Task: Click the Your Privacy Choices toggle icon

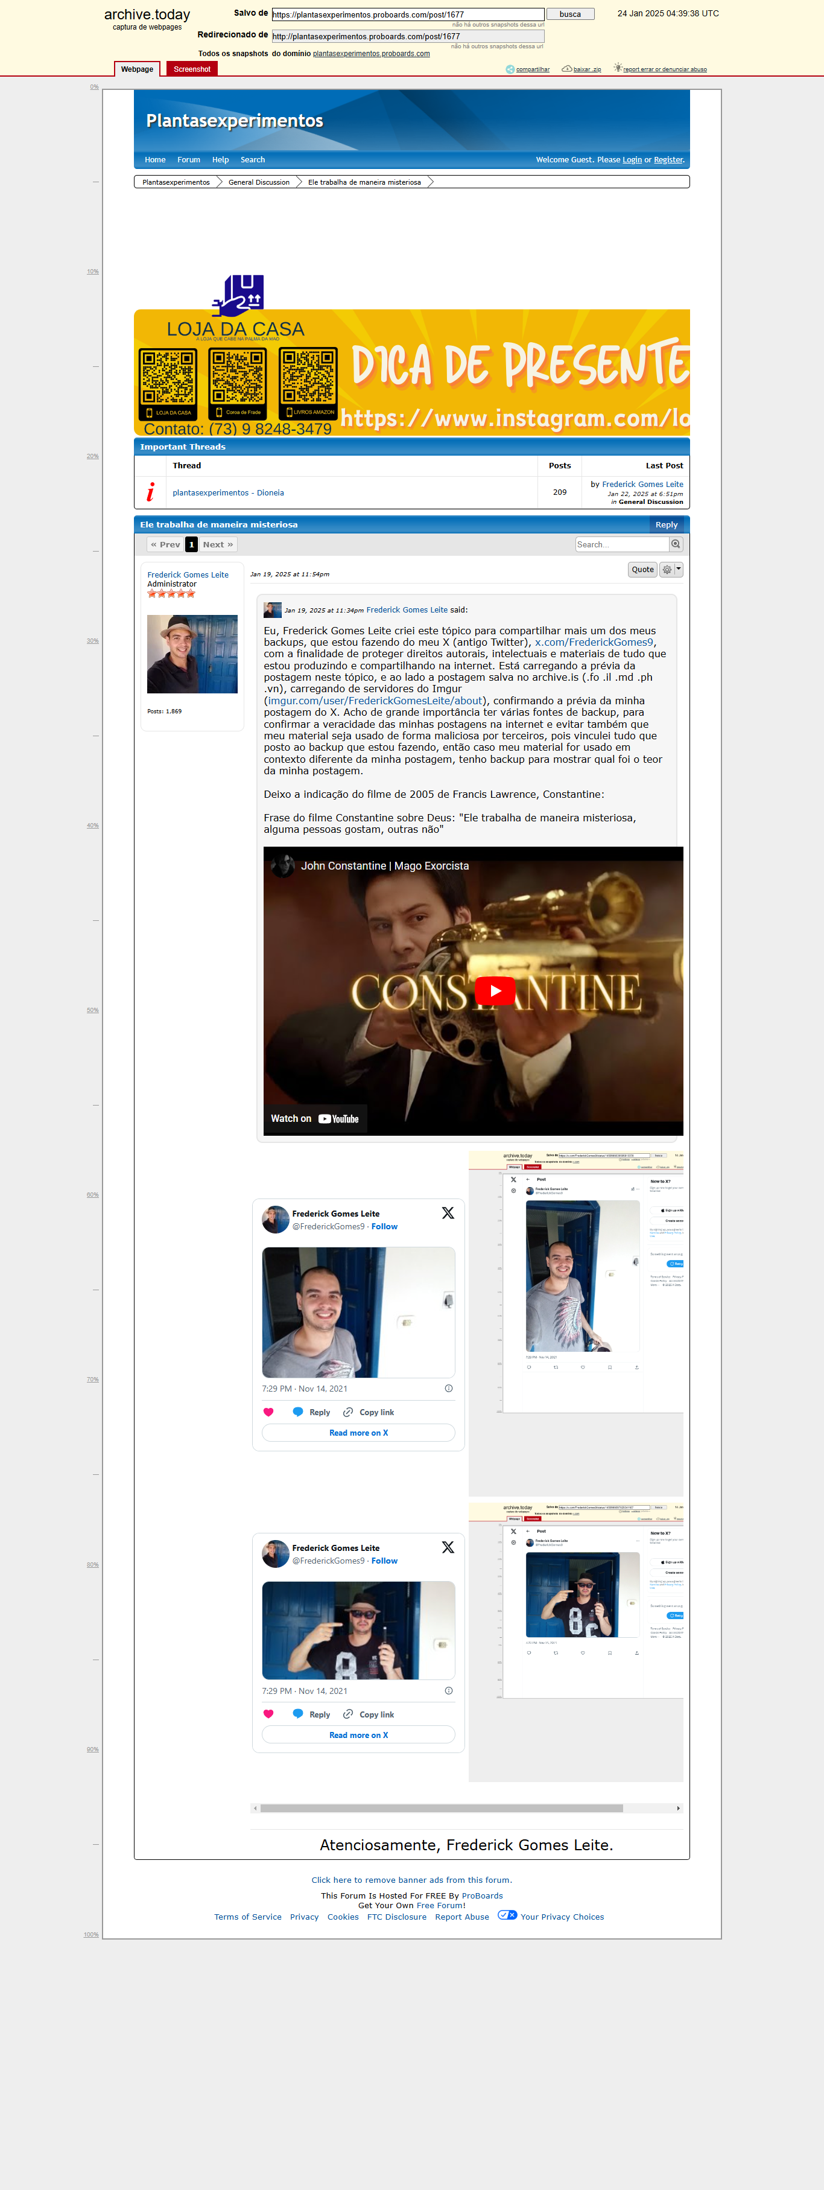Action: pyautogui.click(x=507, y=1915)
